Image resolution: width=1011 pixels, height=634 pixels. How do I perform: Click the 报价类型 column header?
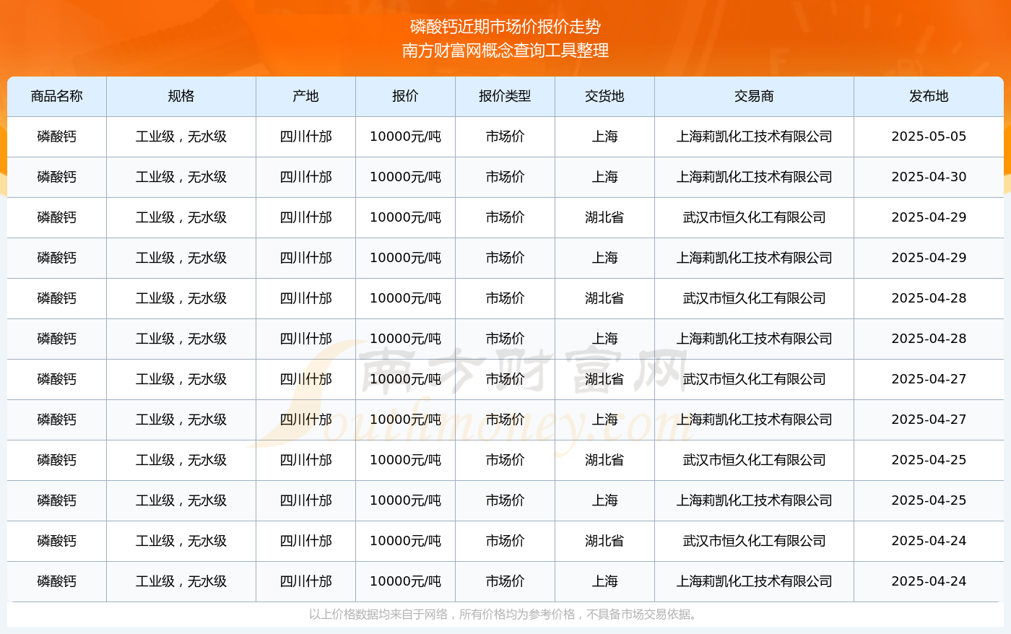coord(505,96)
